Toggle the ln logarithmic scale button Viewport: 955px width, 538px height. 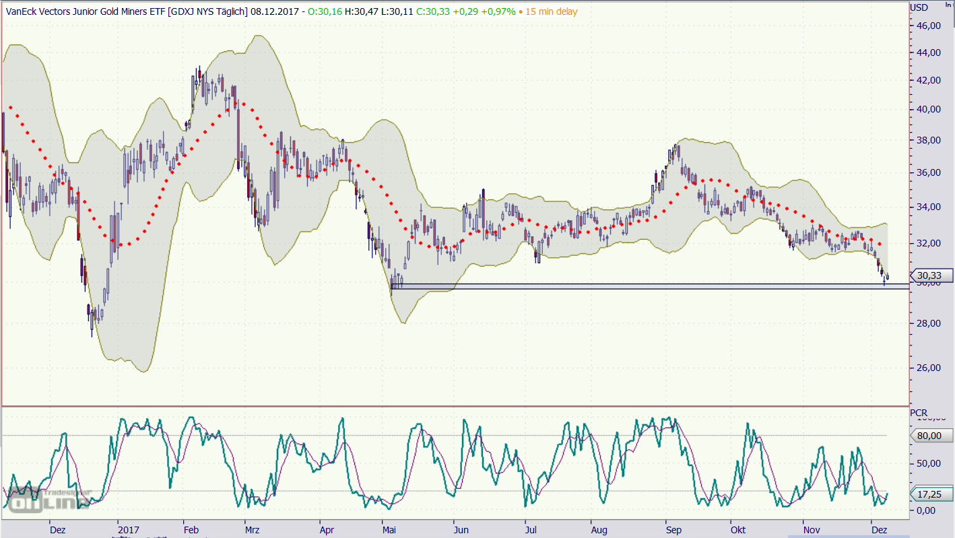tap(948, 4)
